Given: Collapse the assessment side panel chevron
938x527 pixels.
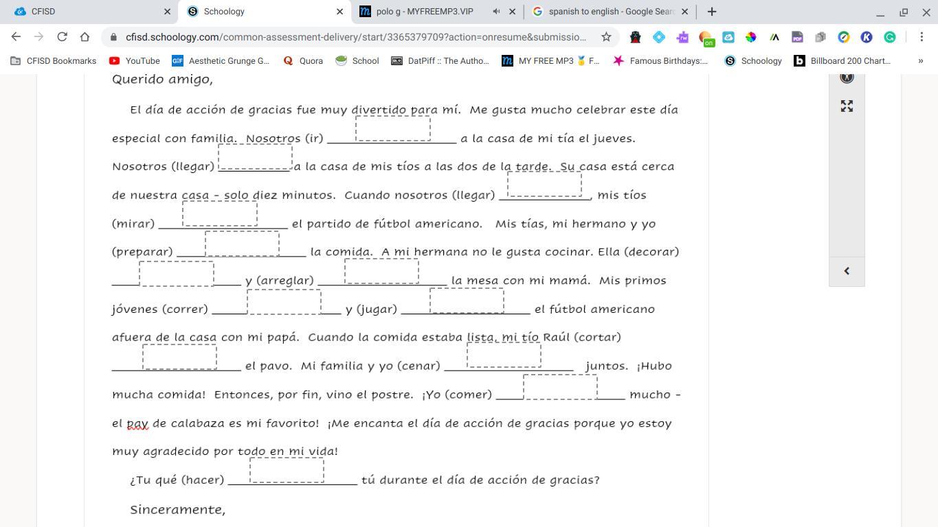Looking at the screenshot, I should tap(847, 270).
